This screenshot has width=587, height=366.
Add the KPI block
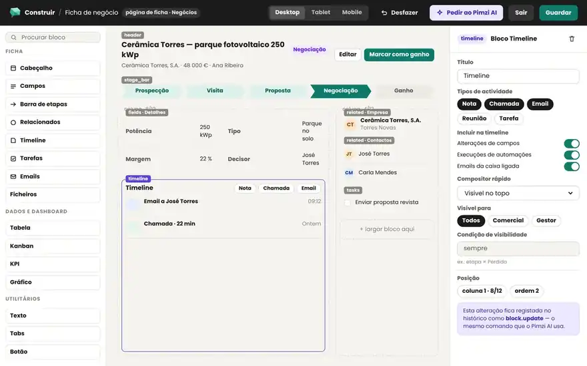click(x=53, y=264)
